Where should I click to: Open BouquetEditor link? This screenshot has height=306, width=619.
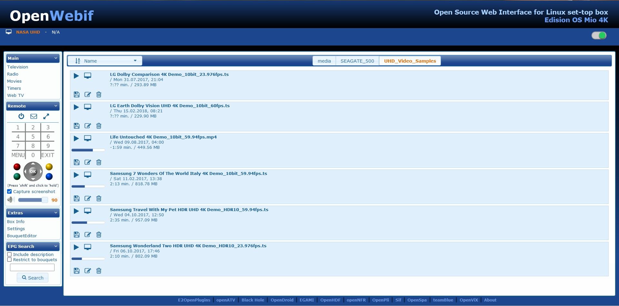pyautogui.click(x=22, y=236)
